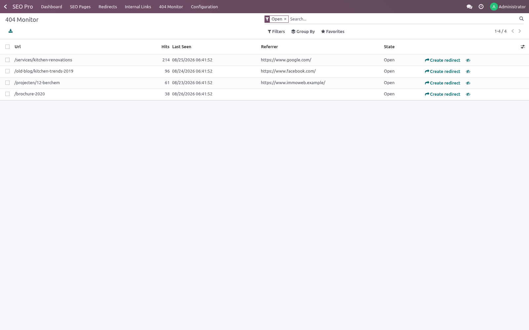
Task: Click the search magnifier icon
Action: pyautogui.click(x=521, y=19)
